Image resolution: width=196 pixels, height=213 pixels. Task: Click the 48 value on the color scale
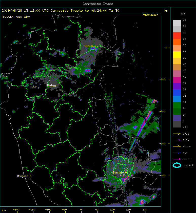click(x=184, y=64)
